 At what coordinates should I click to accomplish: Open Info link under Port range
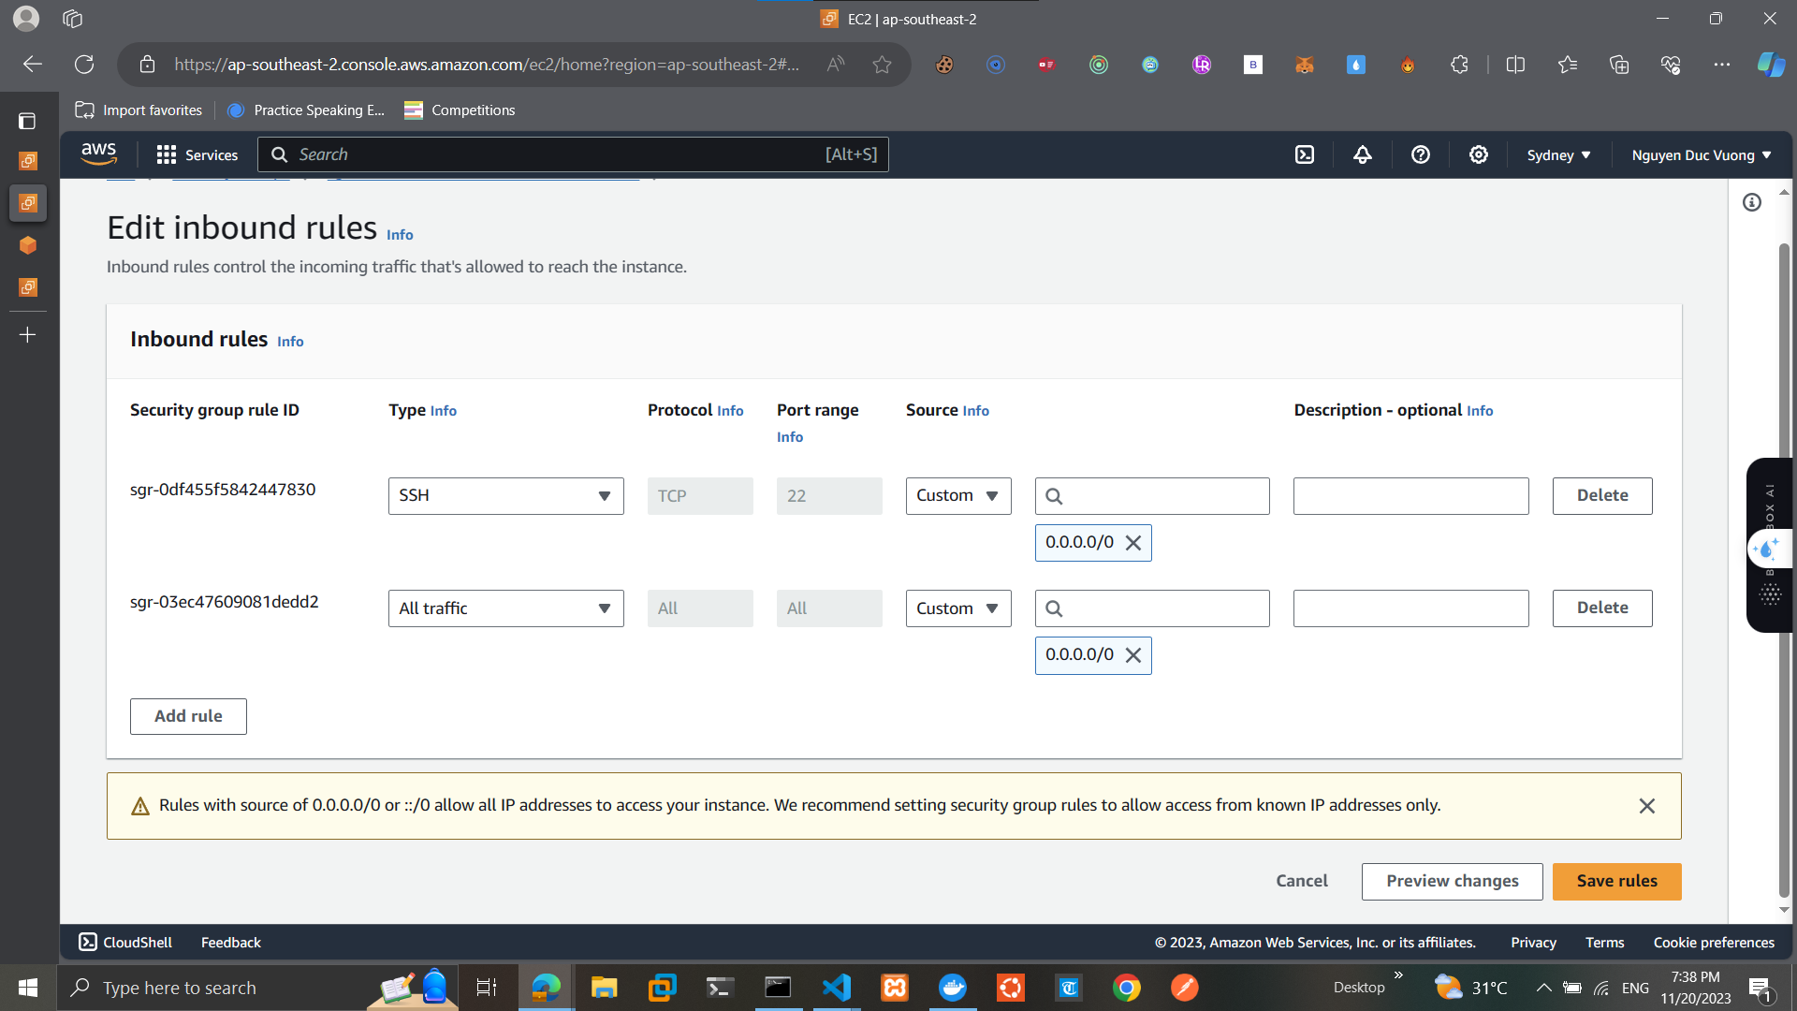pos(790,437)
